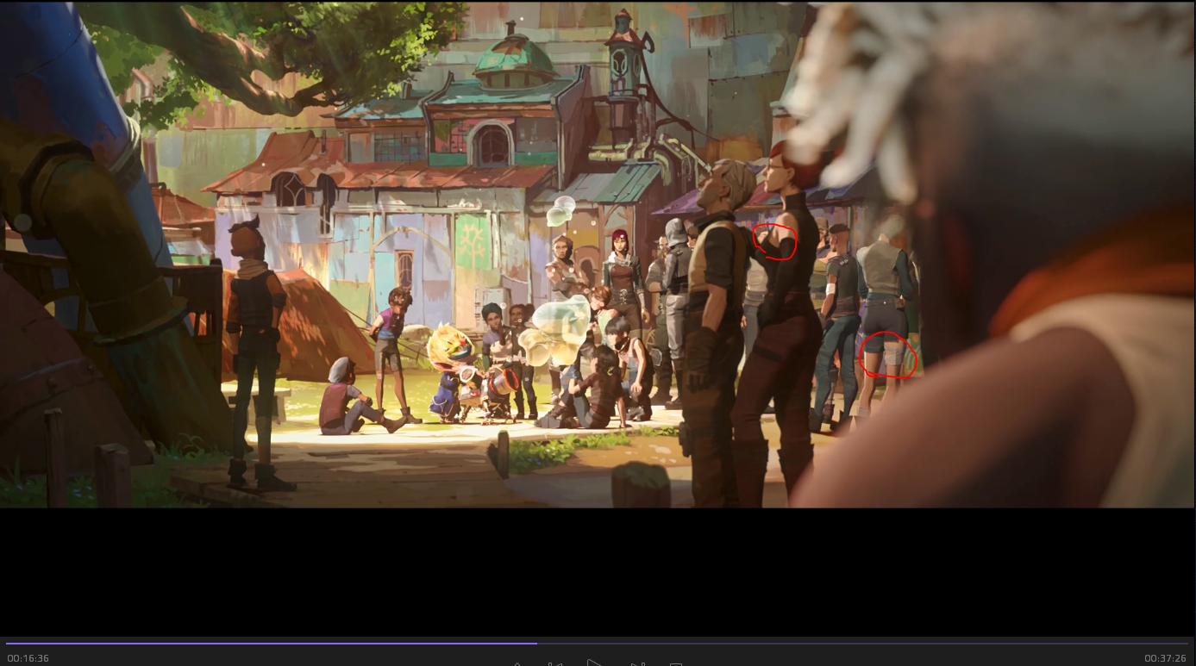Click the Previous track skip-back icon
Viewport: 1196px width, 666px height.
(x=555, y=663)
